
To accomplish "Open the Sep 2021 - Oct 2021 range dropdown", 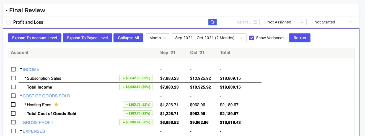I will [209, 38].
